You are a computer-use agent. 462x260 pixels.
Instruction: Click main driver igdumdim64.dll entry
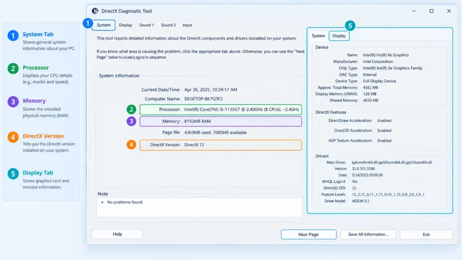coord(392,162)
